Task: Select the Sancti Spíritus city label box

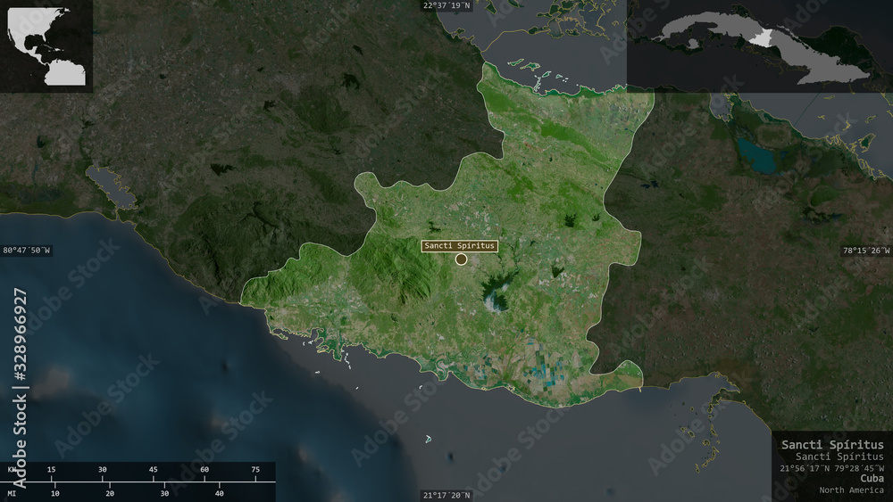Action: pos(460,245)
